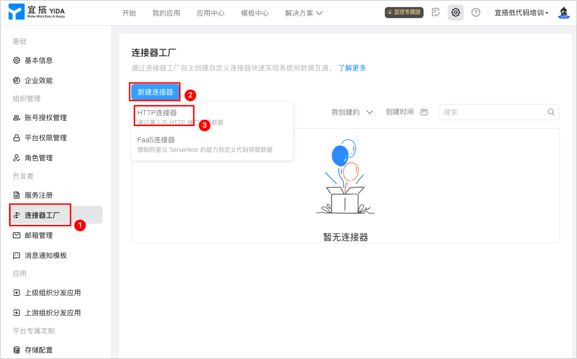Select HTTP连接器 from the menu
Screen dimensions: 577x359
[x=157, y=113]
